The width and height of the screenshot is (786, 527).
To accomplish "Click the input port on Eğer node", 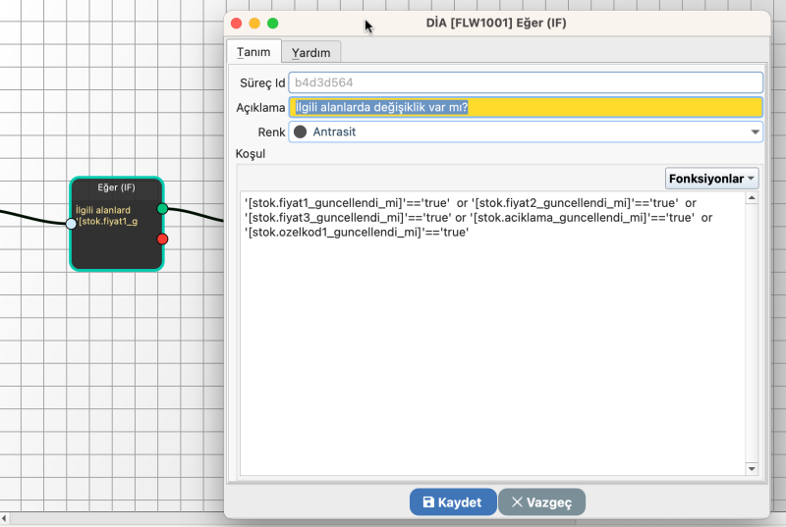I will (x=71, y=224).
